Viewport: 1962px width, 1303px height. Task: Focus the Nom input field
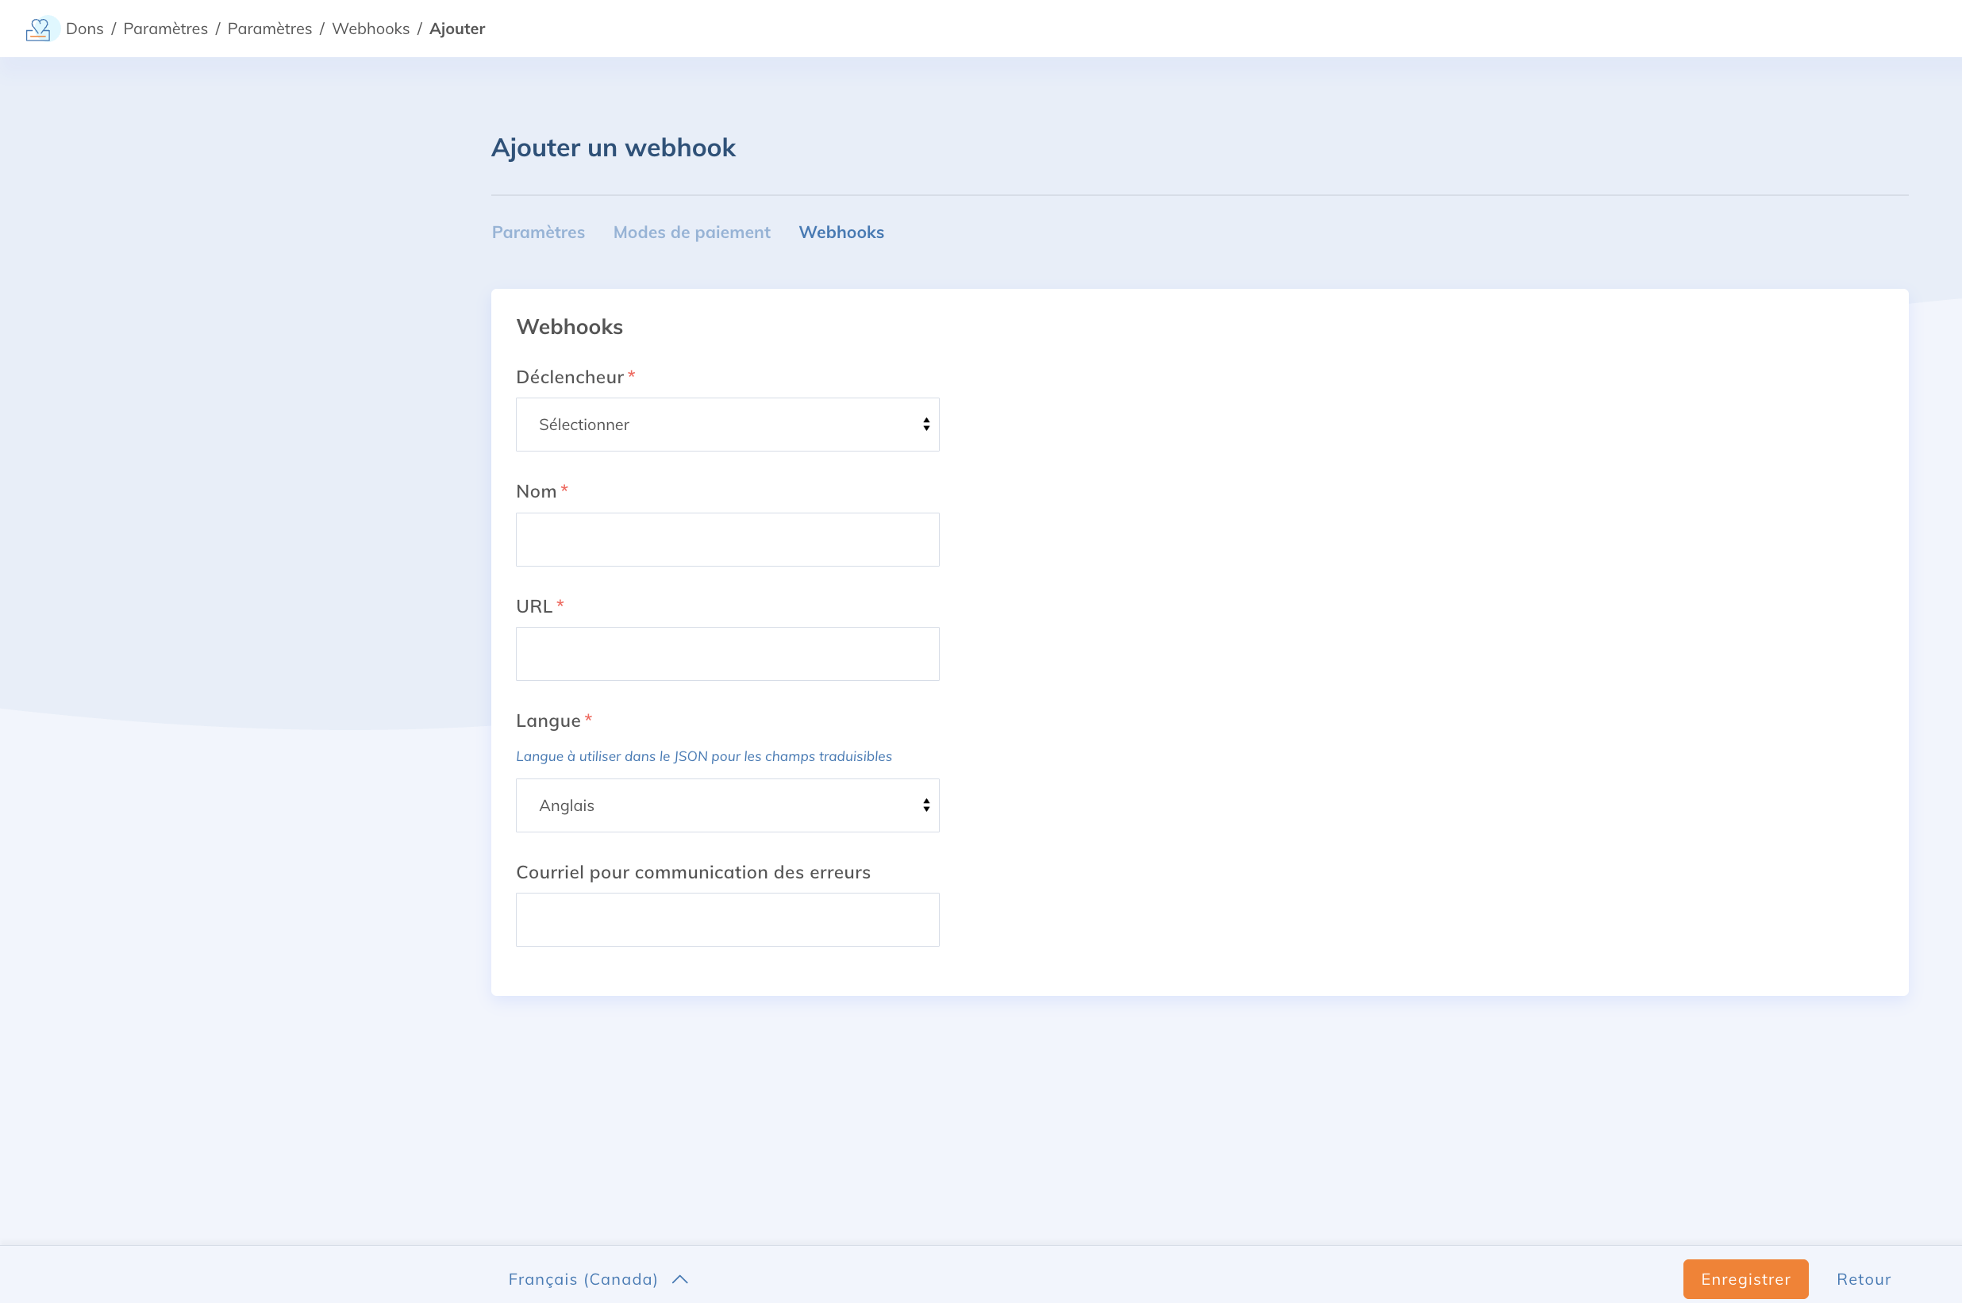[726, 540]
